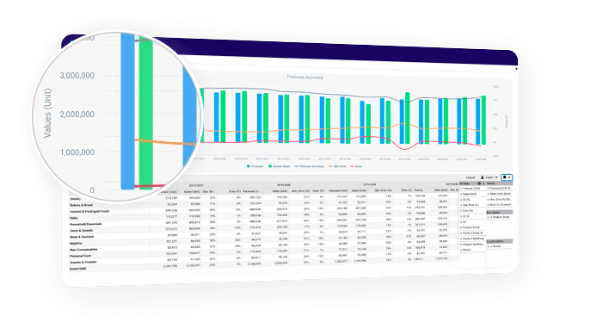This screenshot has height=335, width=609.
Task: Select the 'Dairy' row label
Action: click(74, 218)
